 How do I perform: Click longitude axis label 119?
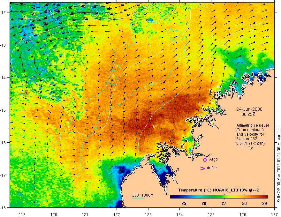coord(22,214)
